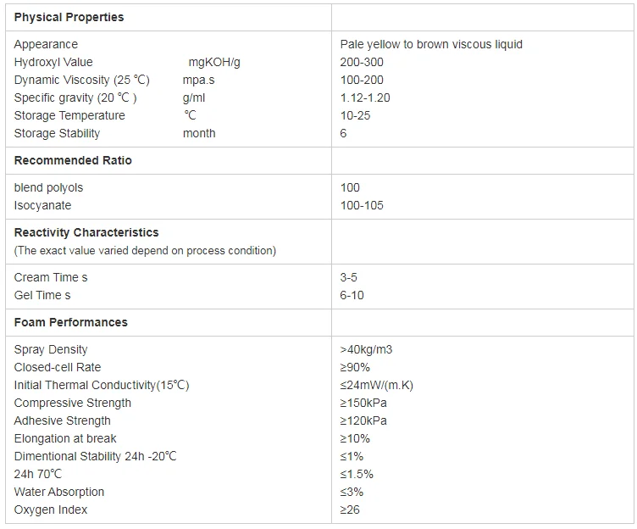Select the Gel Time value 6-10

(352, 295)
